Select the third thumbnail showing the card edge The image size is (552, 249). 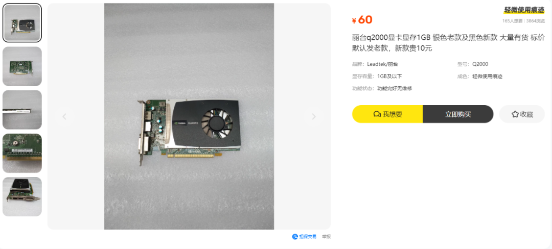[22, 110]
